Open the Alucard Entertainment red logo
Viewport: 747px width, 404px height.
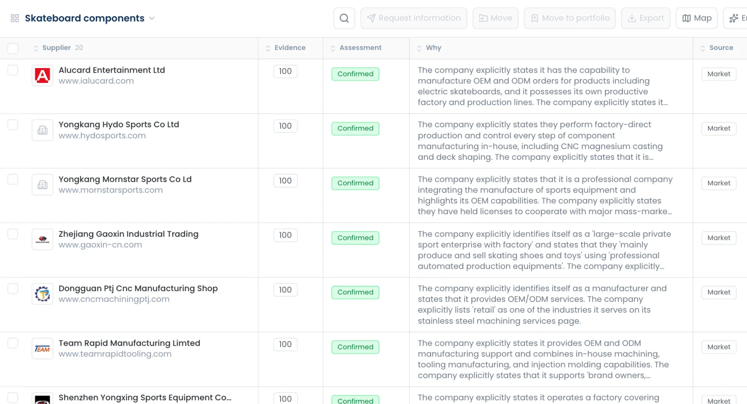(x=42, y=75)
